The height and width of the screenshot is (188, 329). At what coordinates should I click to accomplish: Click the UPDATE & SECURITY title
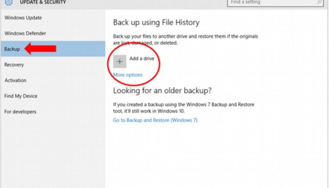[x=42, y=2]
